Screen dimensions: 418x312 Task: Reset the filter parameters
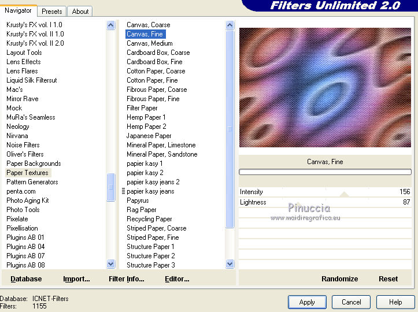coord(388,279)
